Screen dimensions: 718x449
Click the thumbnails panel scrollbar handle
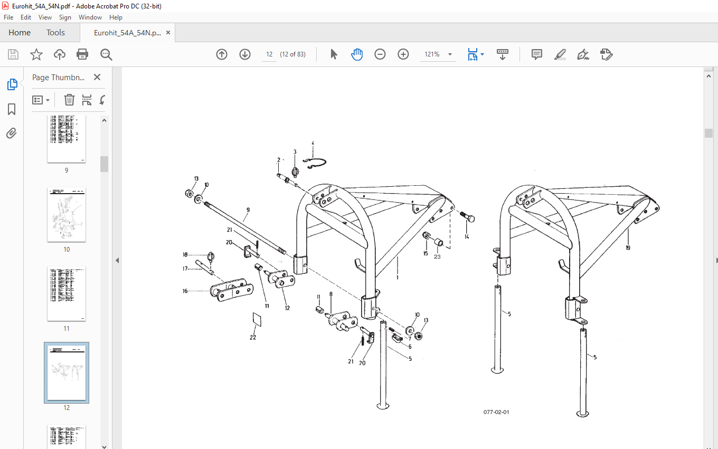click(x=105, y=164)
